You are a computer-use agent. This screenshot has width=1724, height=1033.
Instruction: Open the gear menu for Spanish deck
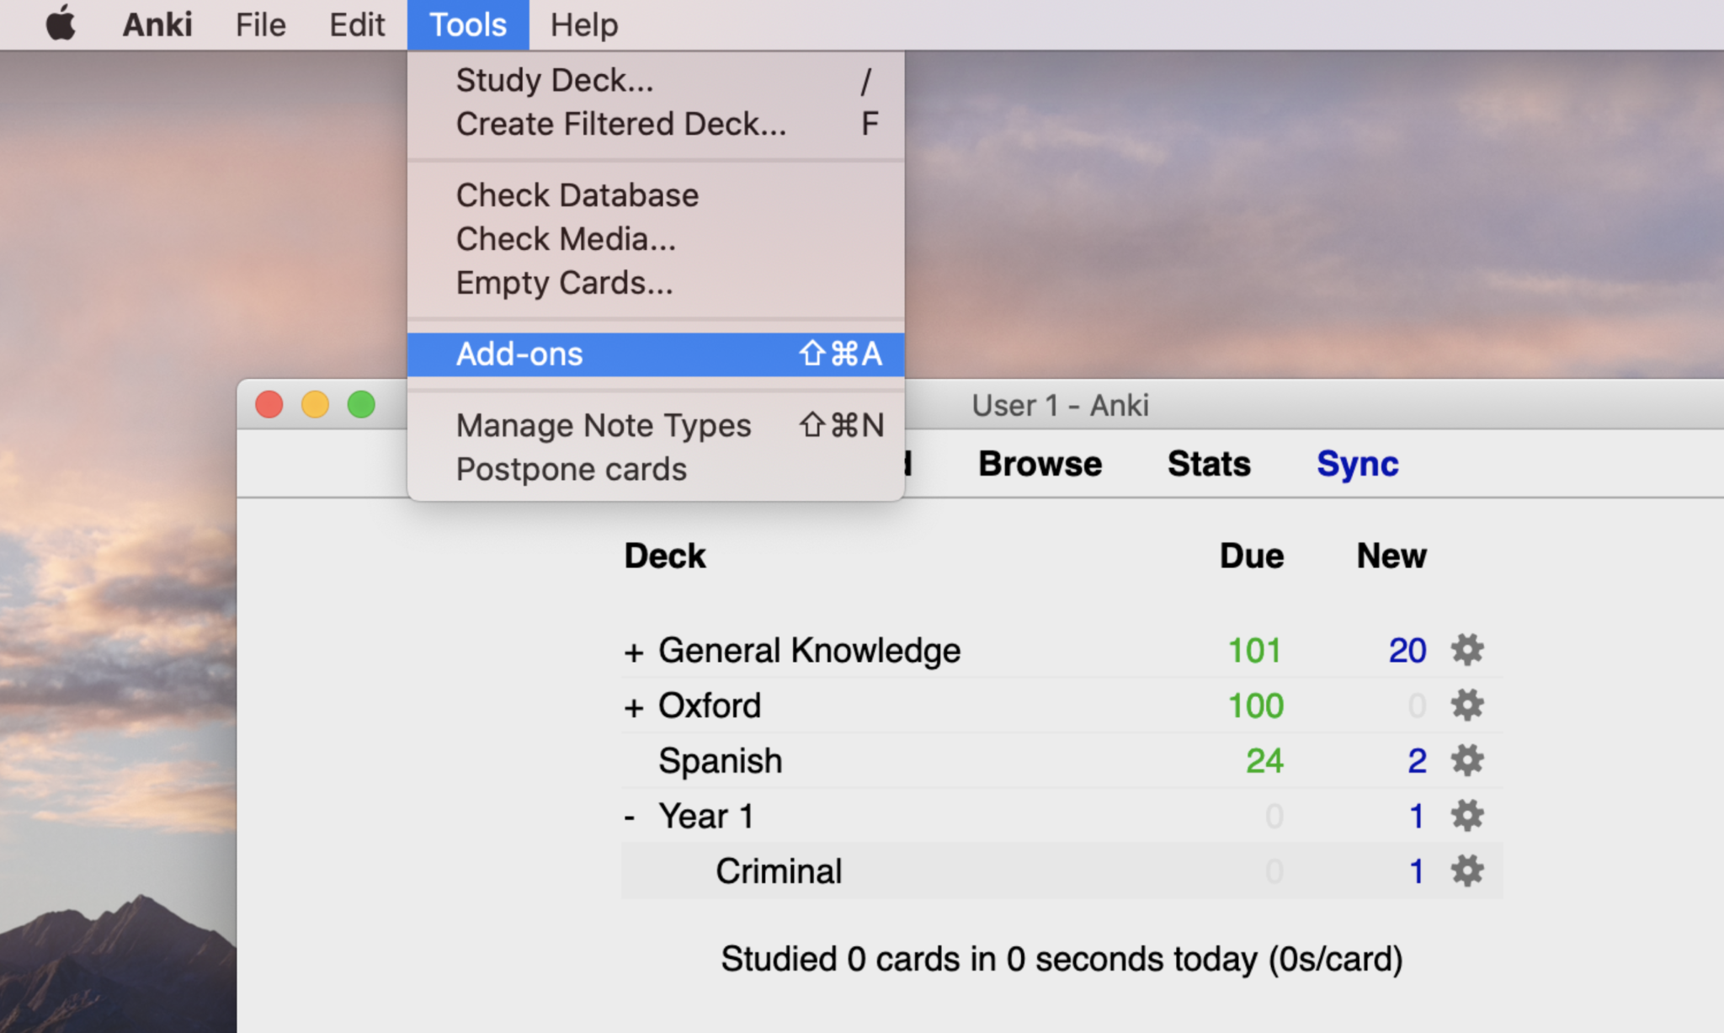point(1467,760)
